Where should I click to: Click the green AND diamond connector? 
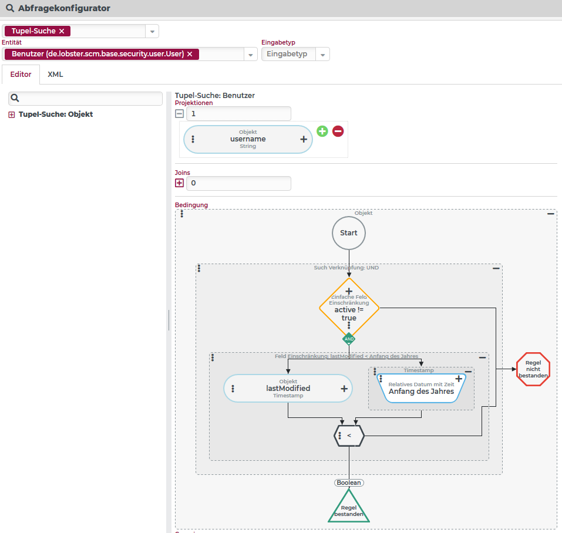(x=349, y=339)
